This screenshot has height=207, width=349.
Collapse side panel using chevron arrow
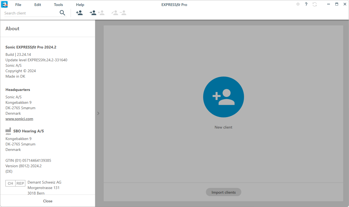98,113
